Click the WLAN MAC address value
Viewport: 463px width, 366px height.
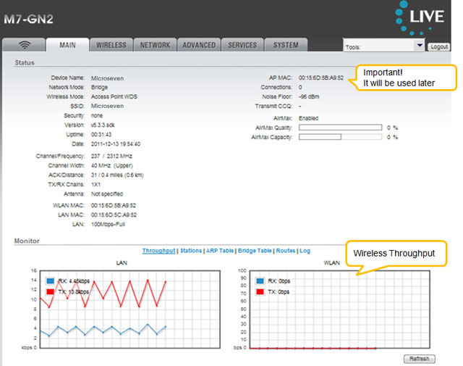[114, 205]
